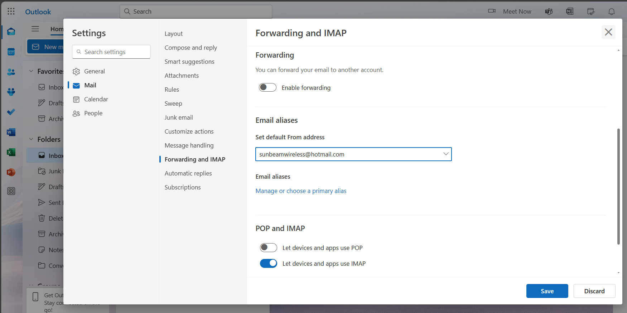This screenshot has width=627, height=313.
Task: Open the notifications bell icon
Action: tap(612, 11)
